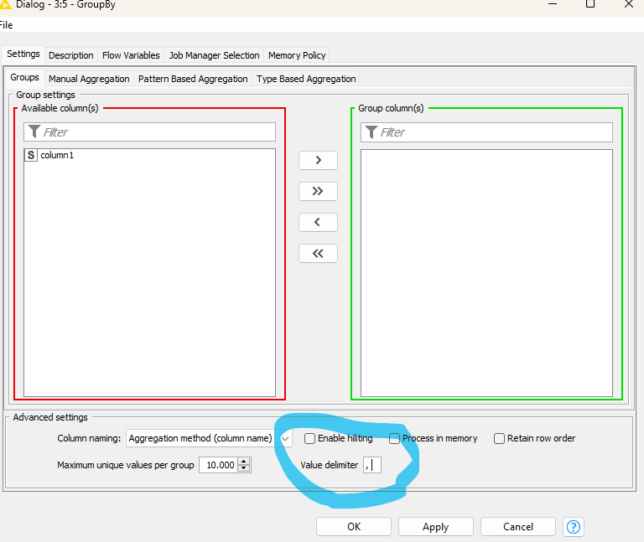Click the Apply button
644x542 pixels.
pos(435,527)
